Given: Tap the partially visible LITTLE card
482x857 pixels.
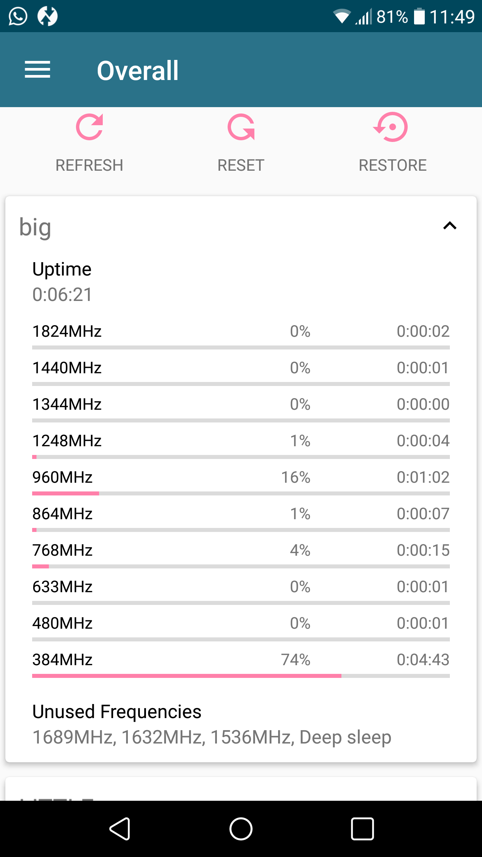Looking at the screenshot, I should click(x=241, y=789).
